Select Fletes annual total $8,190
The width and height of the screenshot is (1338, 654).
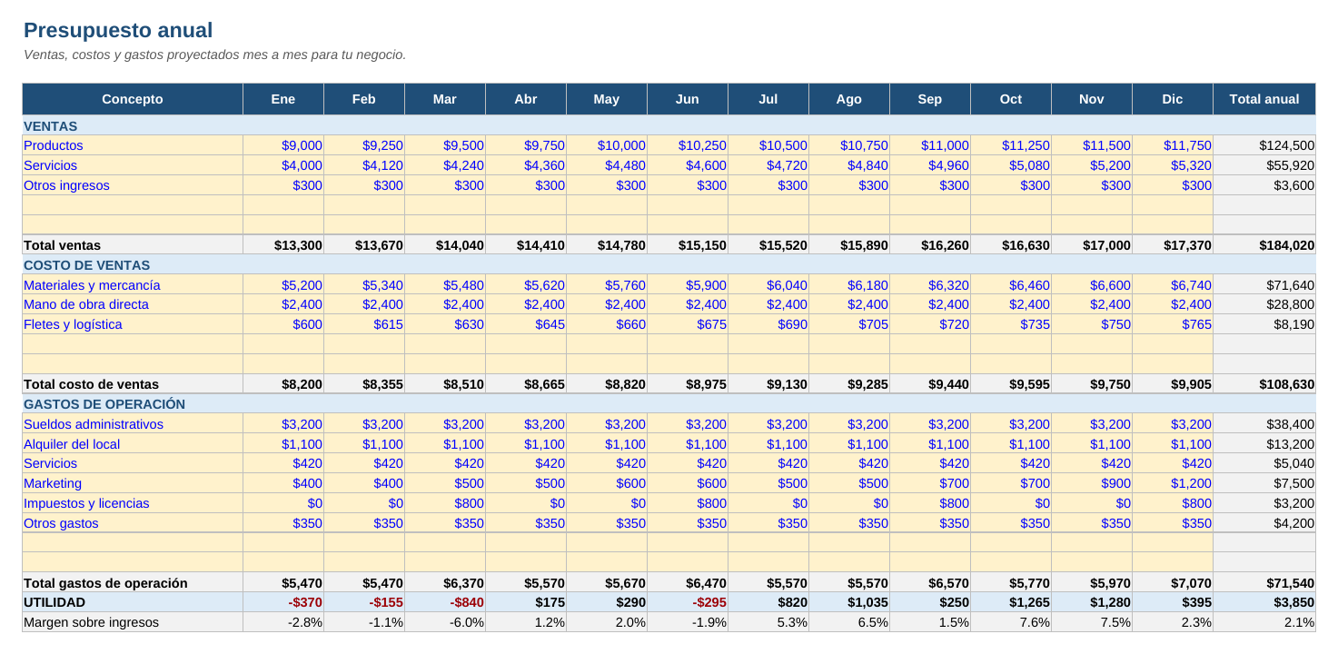[x=1264, y=324]
